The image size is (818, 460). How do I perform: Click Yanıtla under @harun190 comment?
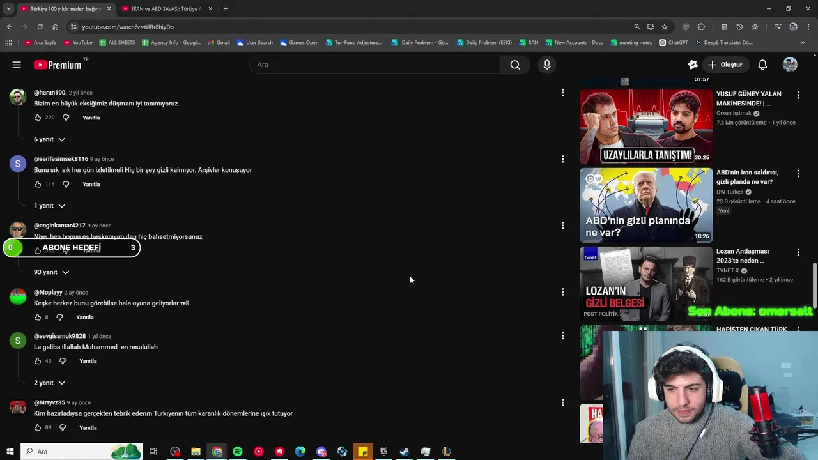(91, 118)
